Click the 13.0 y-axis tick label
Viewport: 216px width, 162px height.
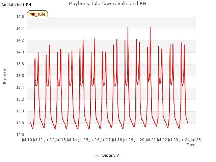pos(20,111)
